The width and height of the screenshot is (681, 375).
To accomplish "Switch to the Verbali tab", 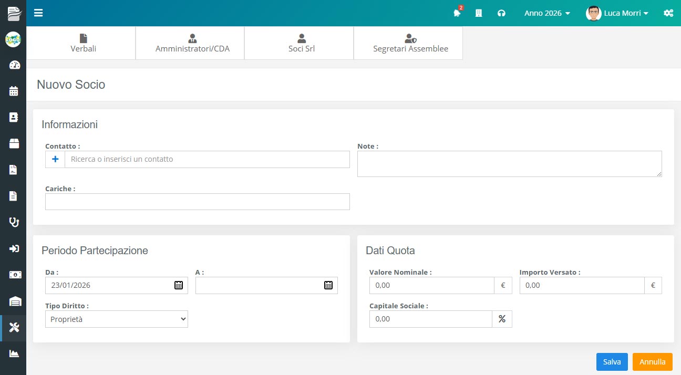I will coord(83,43).
